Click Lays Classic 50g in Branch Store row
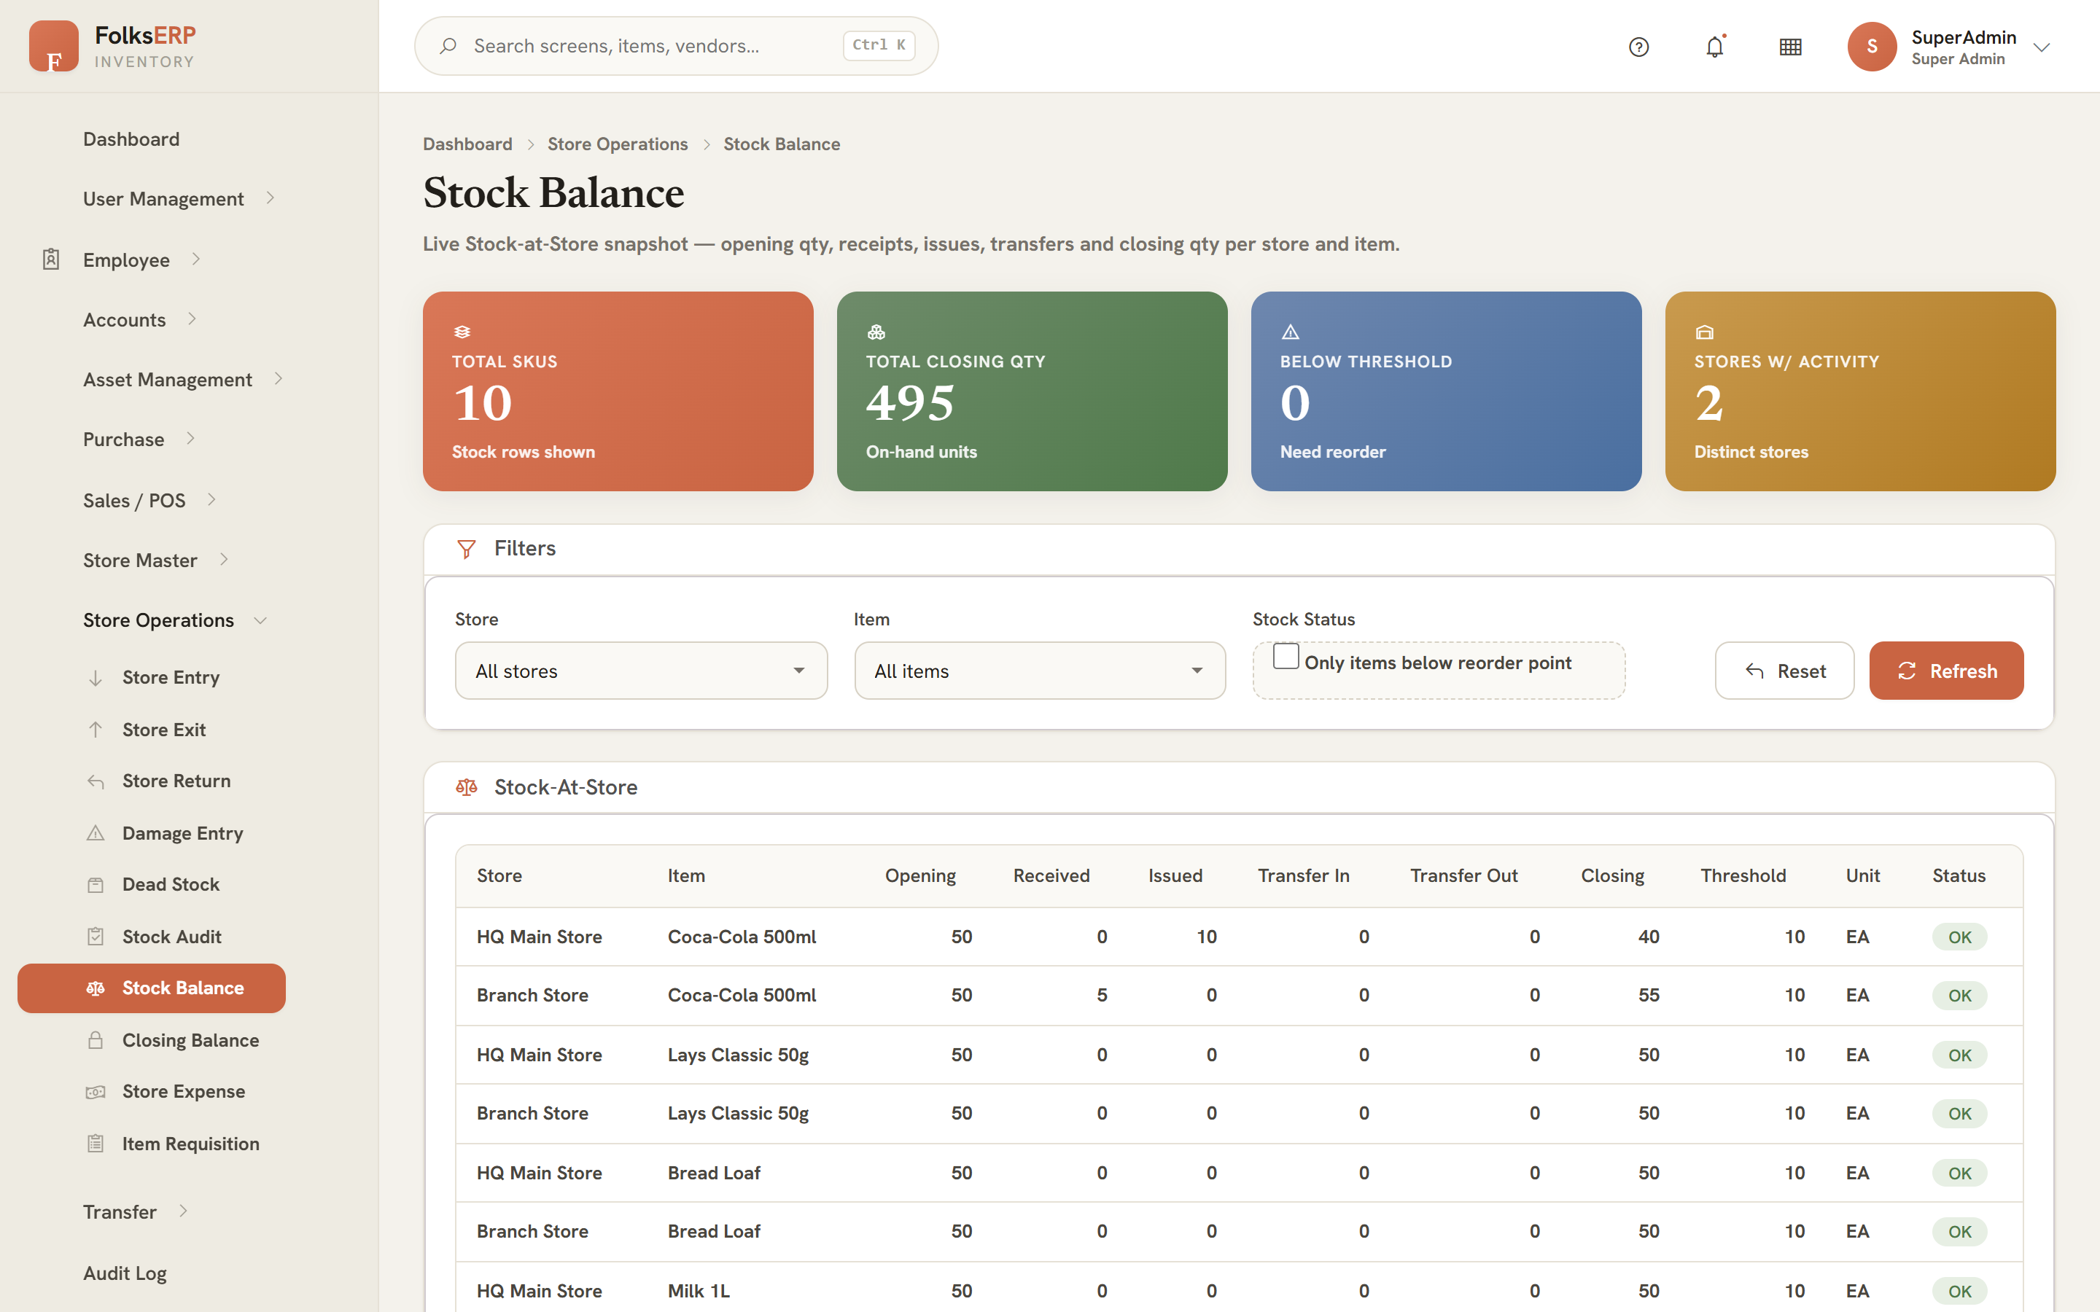Screen dimensions: 2100x1312 tap(739, 1113)
